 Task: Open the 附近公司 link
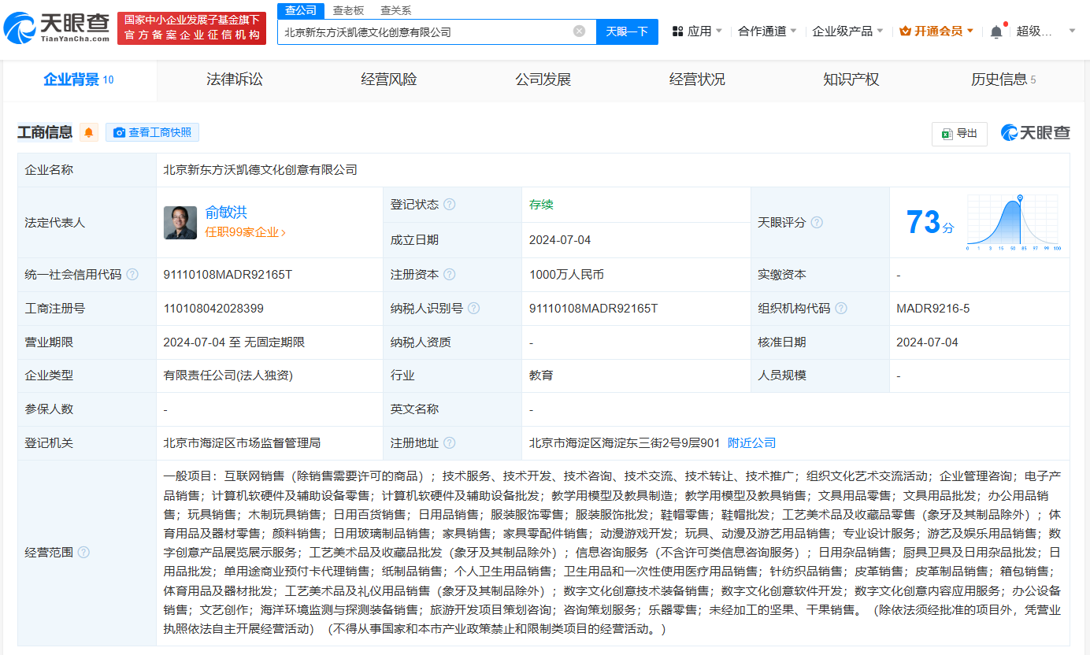coord(751,443)
